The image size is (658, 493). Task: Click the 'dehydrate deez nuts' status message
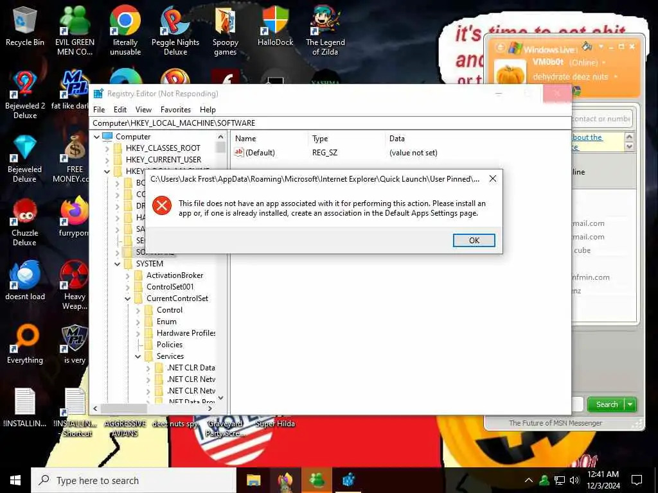[x=571, y=77]
